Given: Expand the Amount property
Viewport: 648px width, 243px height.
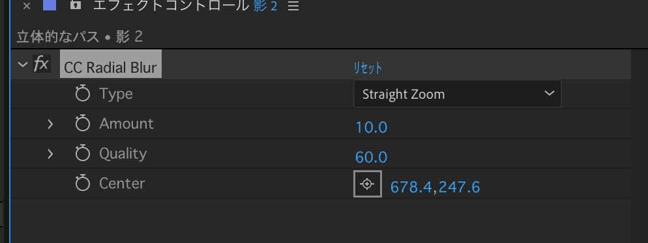Looking at the screenshot, I should click(x=50, y=124).
